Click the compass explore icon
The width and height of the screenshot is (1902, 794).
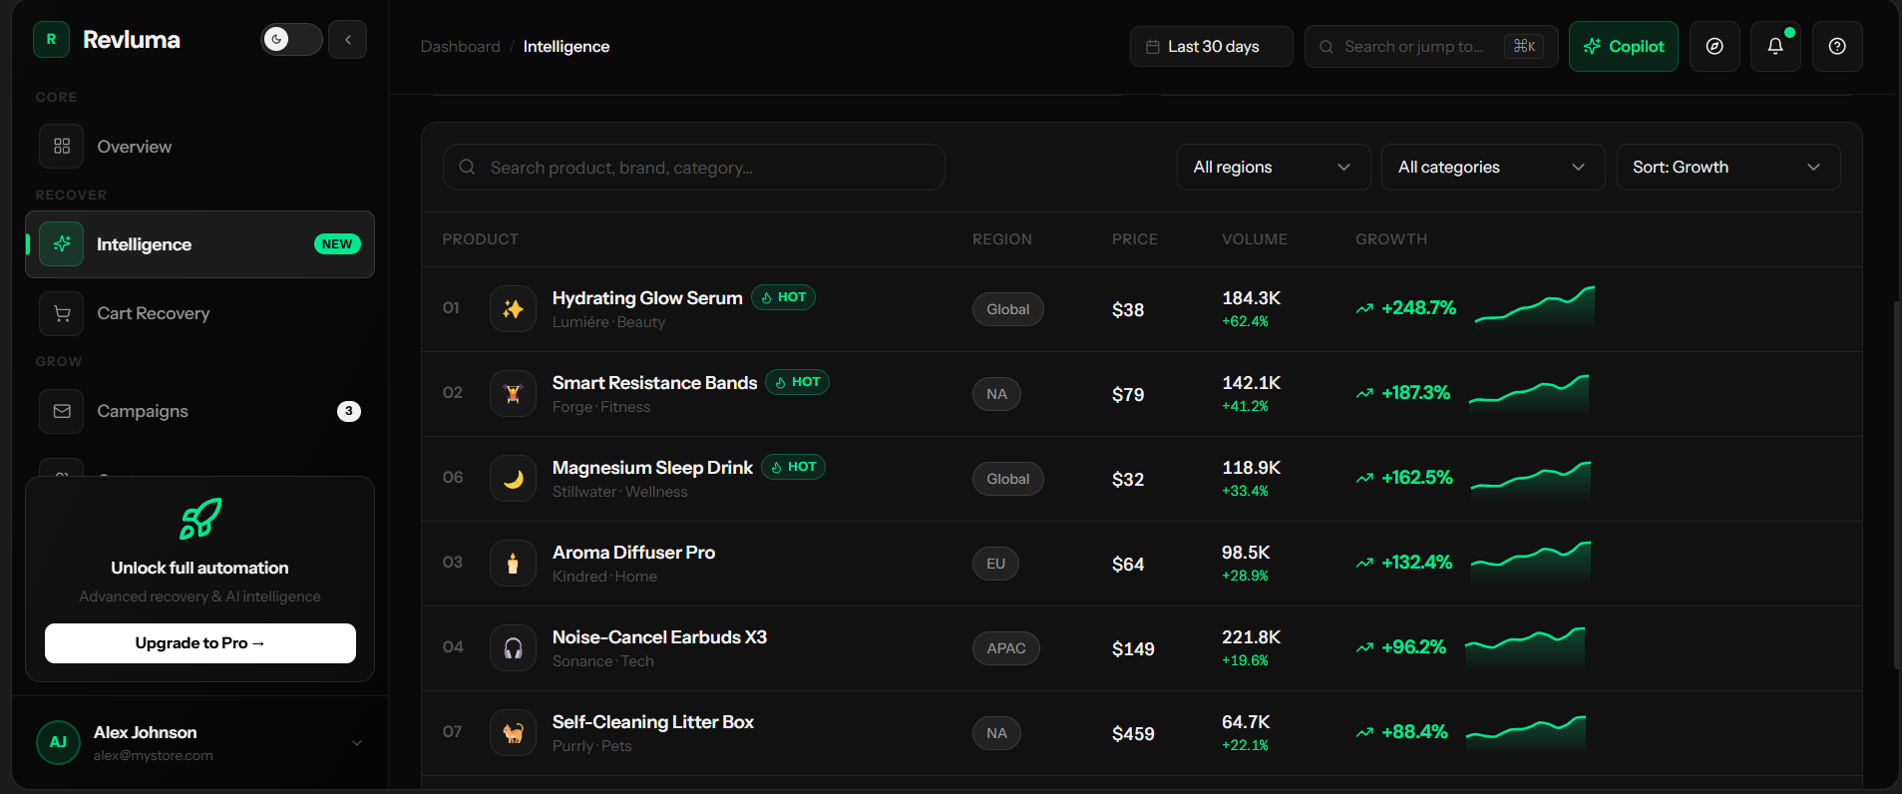pos(1714,47)
